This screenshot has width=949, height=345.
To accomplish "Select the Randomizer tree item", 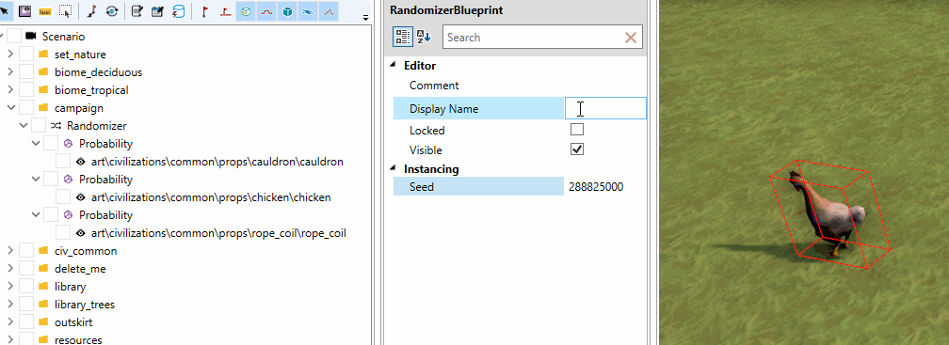I will (x=97, y=126).
